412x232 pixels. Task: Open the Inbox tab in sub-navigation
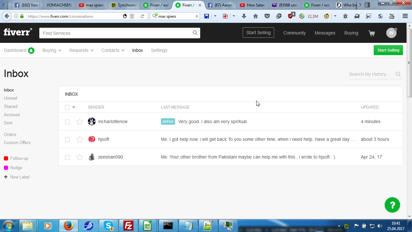137,50
